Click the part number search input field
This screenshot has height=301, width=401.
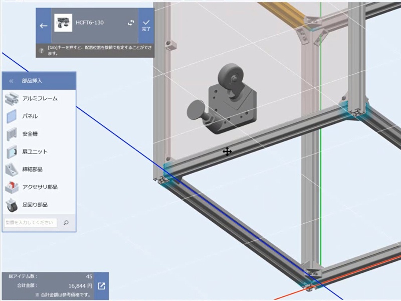pos(31,222)
